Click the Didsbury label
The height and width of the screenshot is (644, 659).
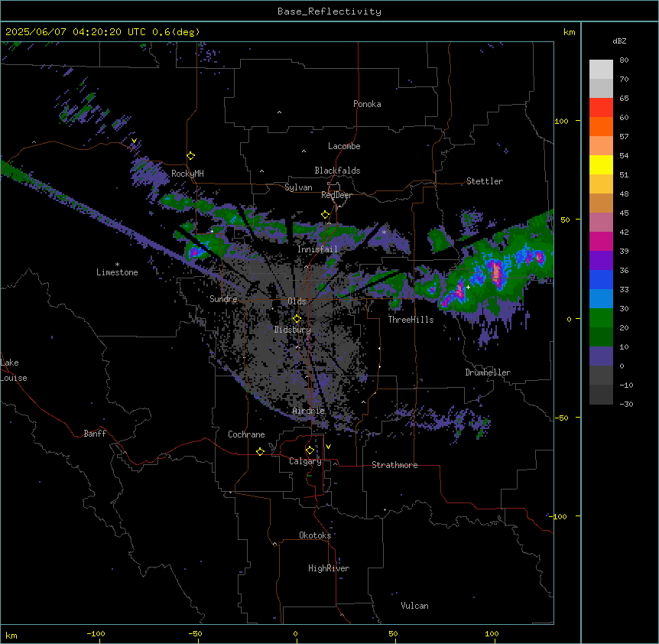click(293, 330)
